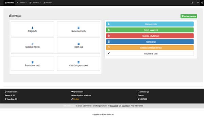Image resolution: width=204 pixels, height=128 pixels.
Task: Expand the Contabilità dropdown menu
Action: [22, 3]
